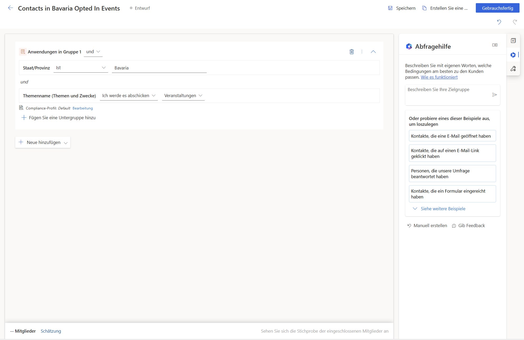Screen dimensions: 524x340
Task: Click the back arrow icon
Action: (x=10, y=8)
